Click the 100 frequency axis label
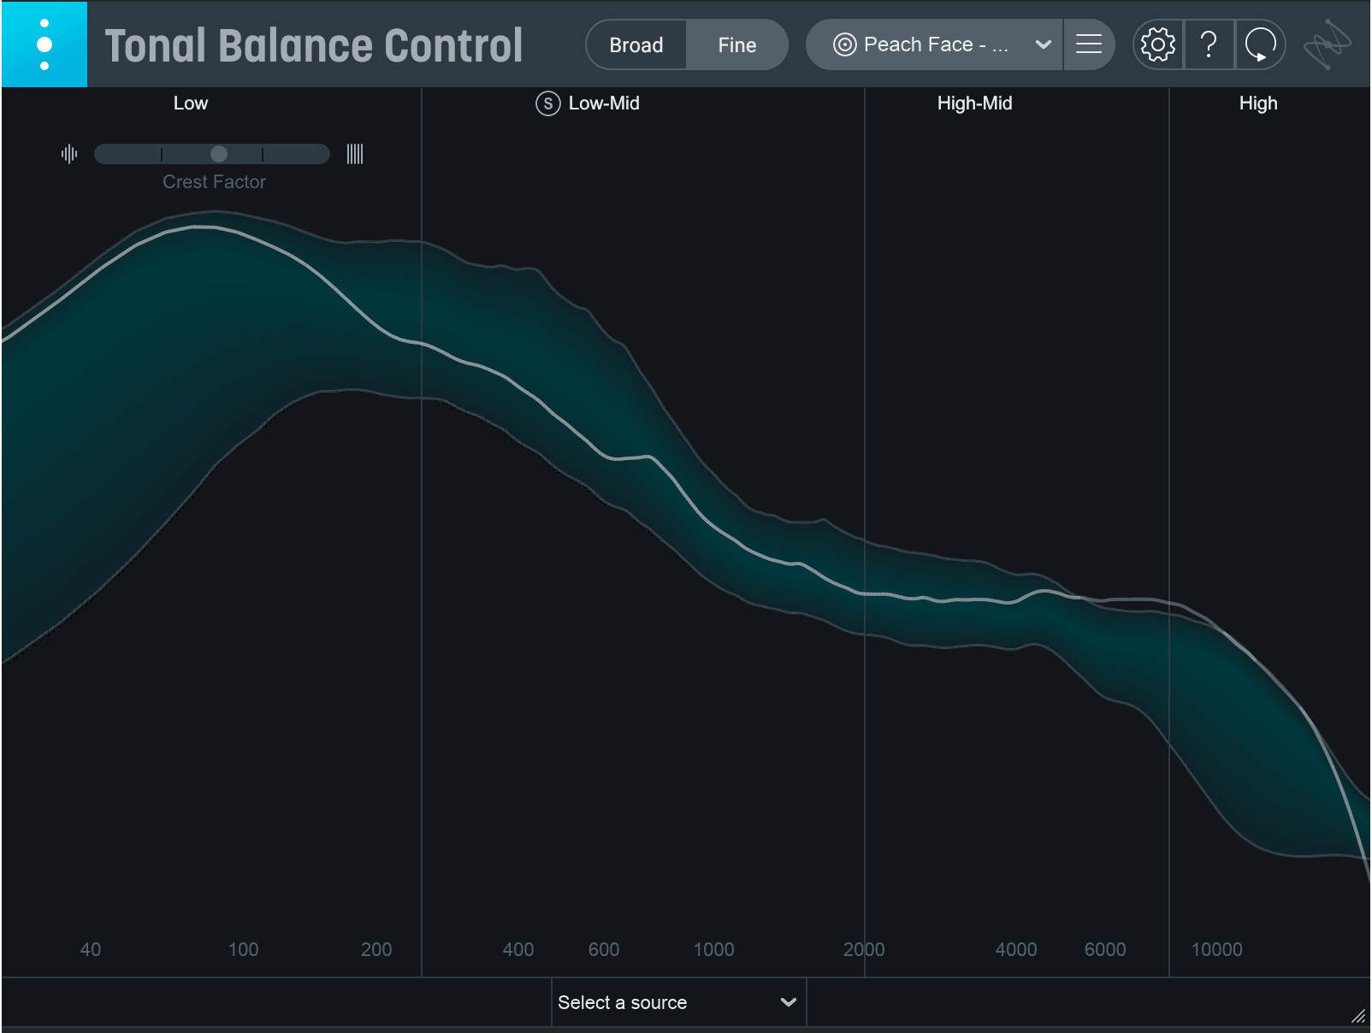The image size is (1372, 1033). pyautogui.click(x=243, y=949)
